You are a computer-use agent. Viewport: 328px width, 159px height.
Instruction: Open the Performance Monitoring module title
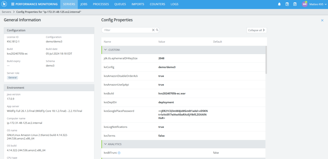[x=36, y=4]
